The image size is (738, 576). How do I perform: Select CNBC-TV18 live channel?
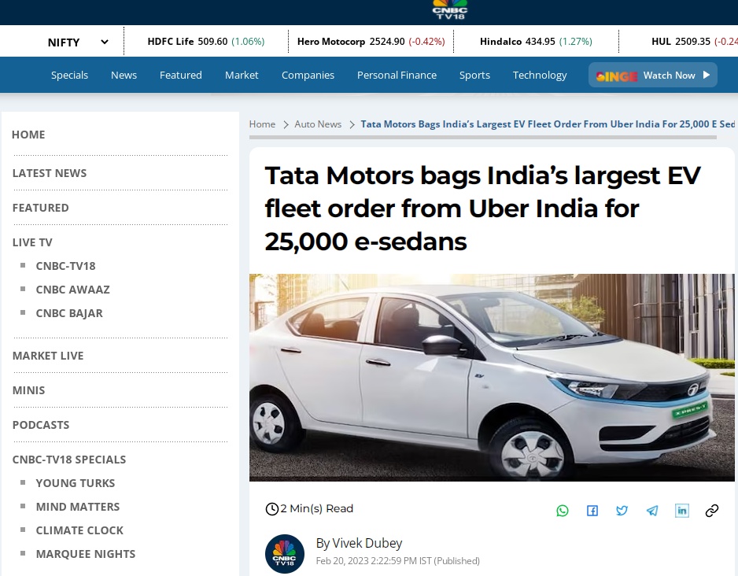65,266
